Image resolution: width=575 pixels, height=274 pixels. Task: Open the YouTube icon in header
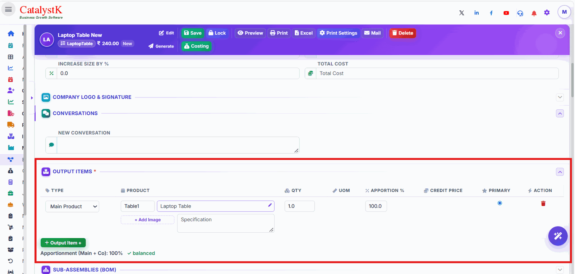pos(506,13)
